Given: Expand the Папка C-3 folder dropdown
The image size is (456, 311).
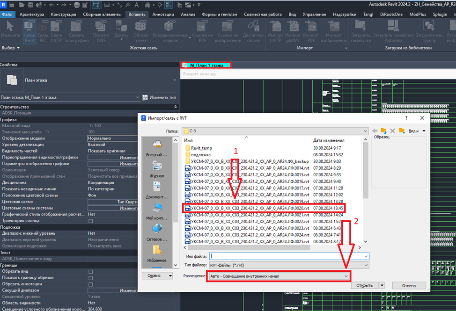Looking at the screenshot, I should point(275,131).
